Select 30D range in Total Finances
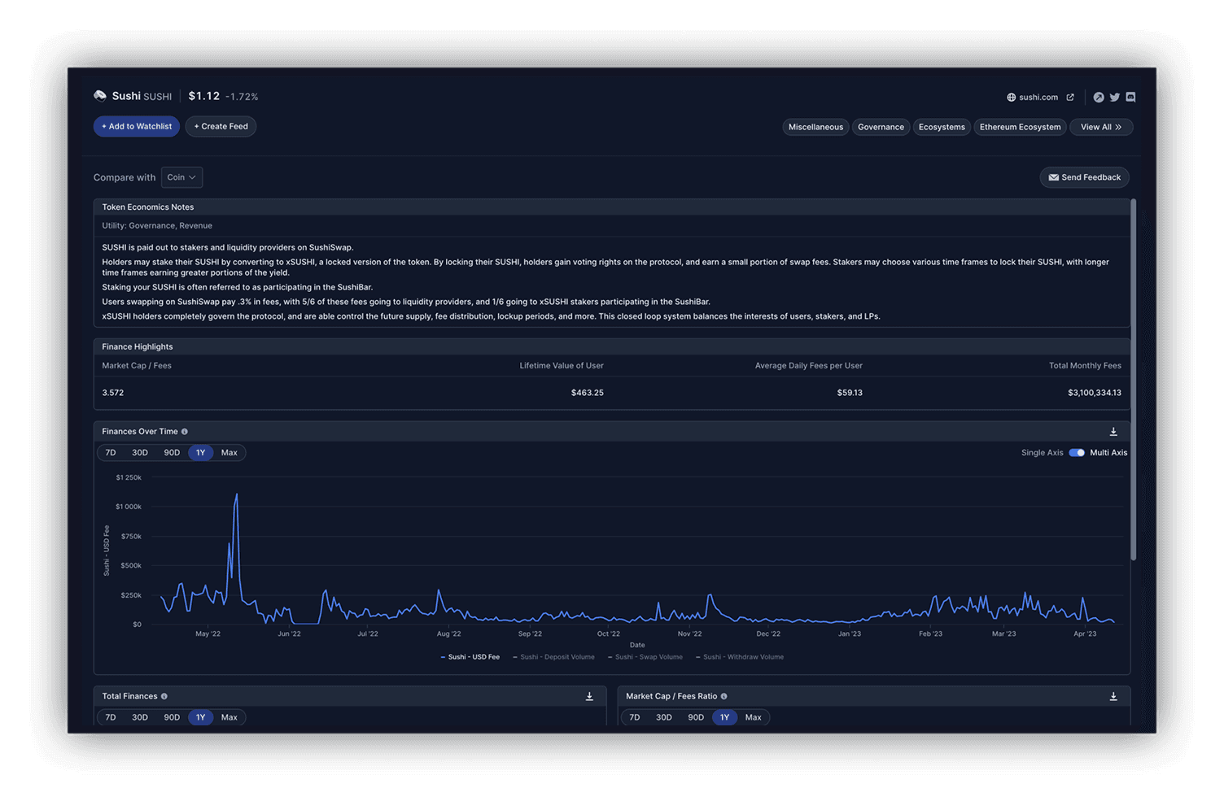The width and height of the screenshot is (1224, 801). 140,717
